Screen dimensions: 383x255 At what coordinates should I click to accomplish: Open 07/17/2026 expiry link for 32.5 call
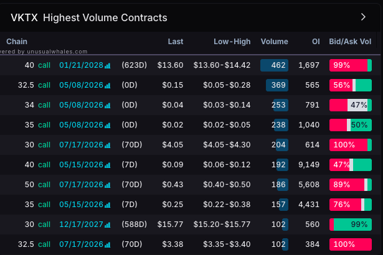[81, 244]
